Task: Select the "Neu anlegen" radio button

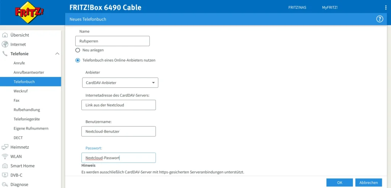Action: point(78,50)
